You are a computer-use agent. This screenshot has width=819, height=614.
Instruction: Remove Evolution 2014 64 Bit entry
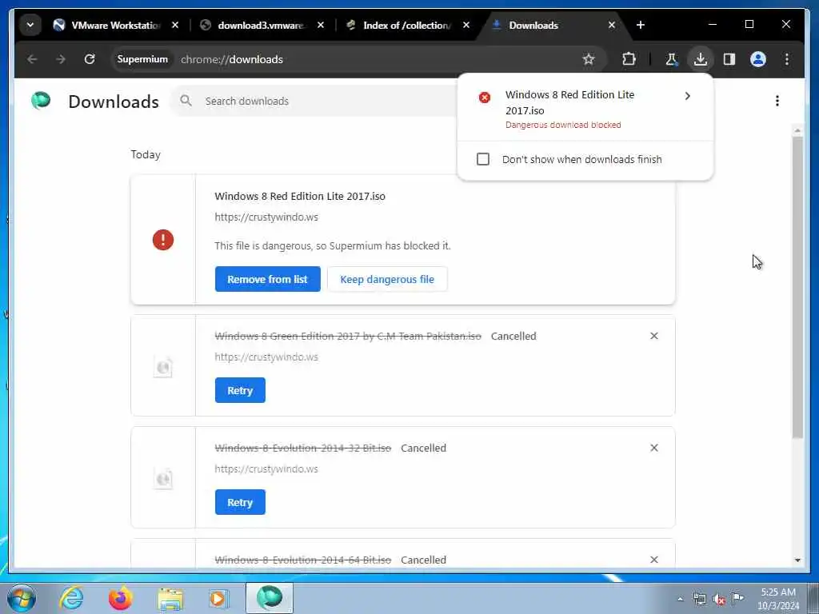coord(654,559)
